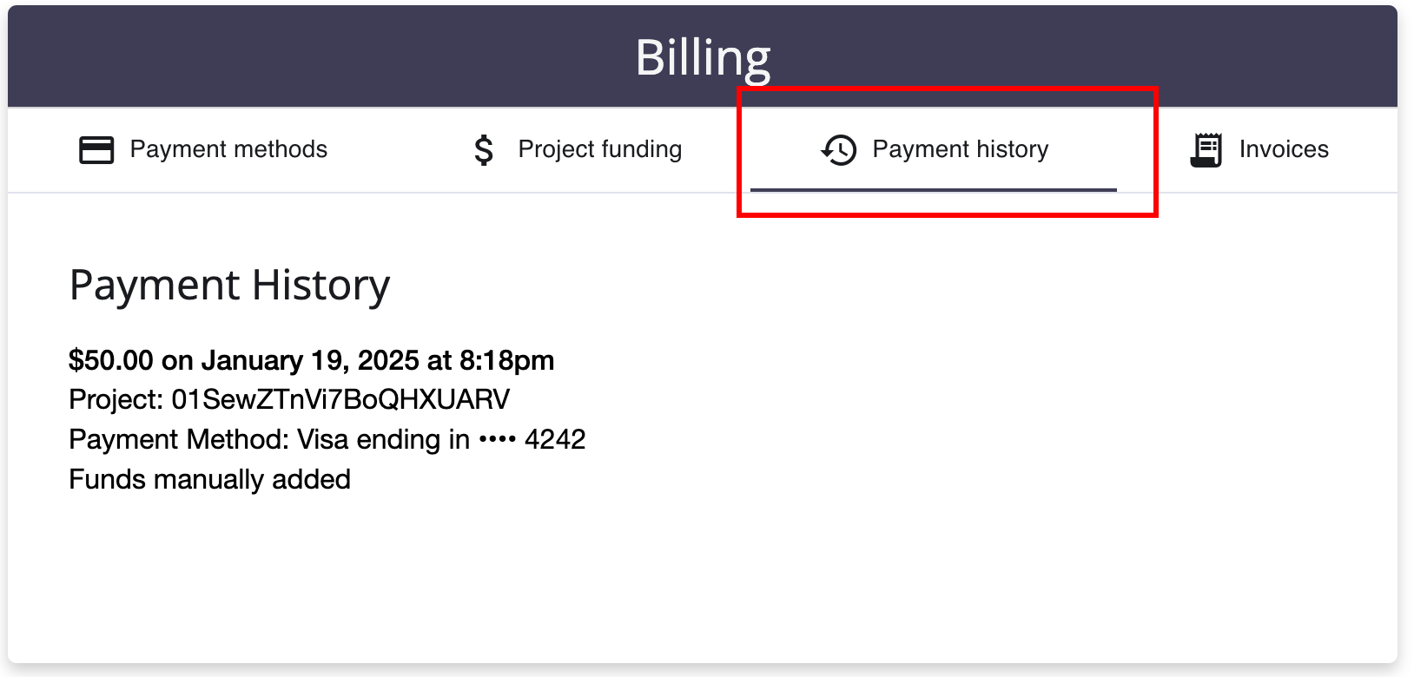Click the clock history icon
Image resolution: width=1414 pixels, height=677 pixels.
tap(839, 150)
